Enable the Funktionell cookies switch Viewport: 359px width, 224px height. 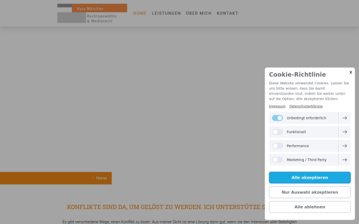coord(277,132)
